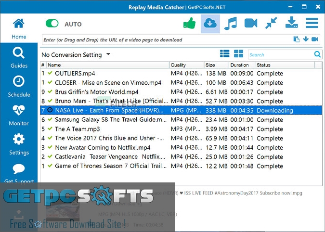Select NASA Live - Earth From Space row
Image resolution: width=325 pixels, height=232 pixels.
[181, 110]
